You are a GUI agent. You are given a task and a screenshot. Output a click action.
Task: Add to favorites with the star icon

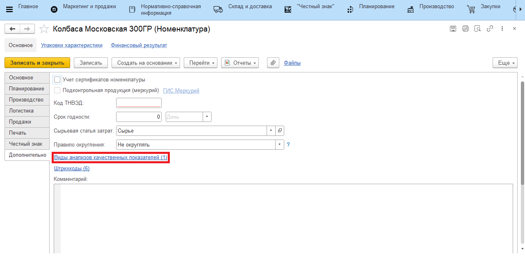[x=43, y=29]
